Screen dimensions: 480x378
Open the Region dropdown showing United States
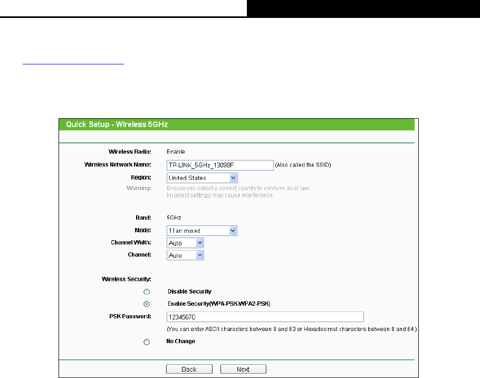pos(202,178)
